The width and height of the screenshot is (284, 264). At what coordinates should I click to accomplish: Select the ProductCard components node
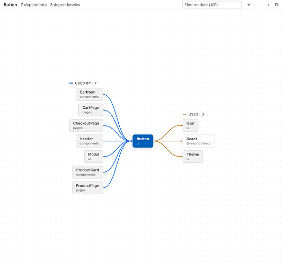(87, 172)
